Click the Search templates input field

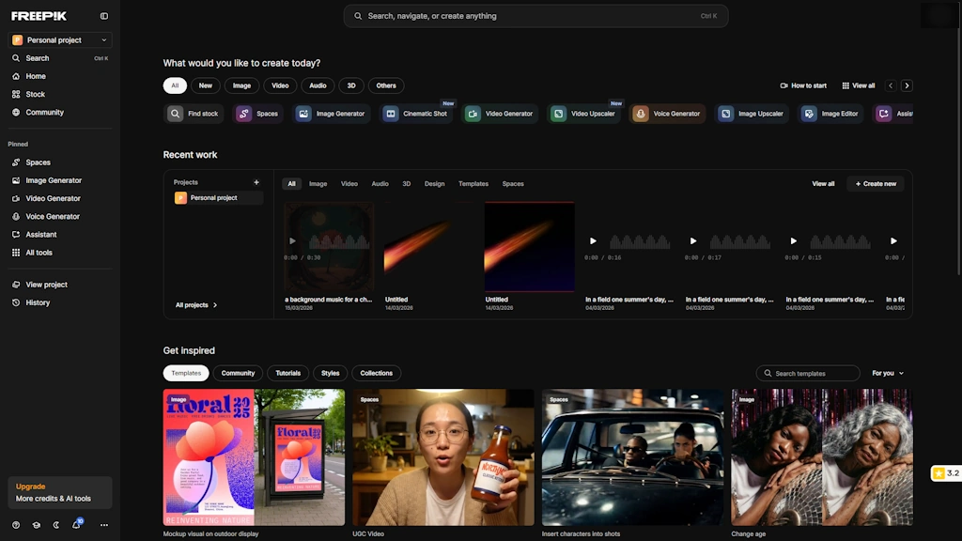(808, 373)
